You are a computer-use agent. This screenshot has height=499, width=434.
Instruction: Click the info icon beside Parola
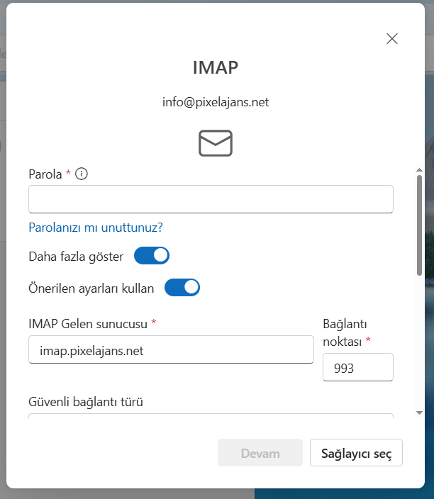point(81,174)
